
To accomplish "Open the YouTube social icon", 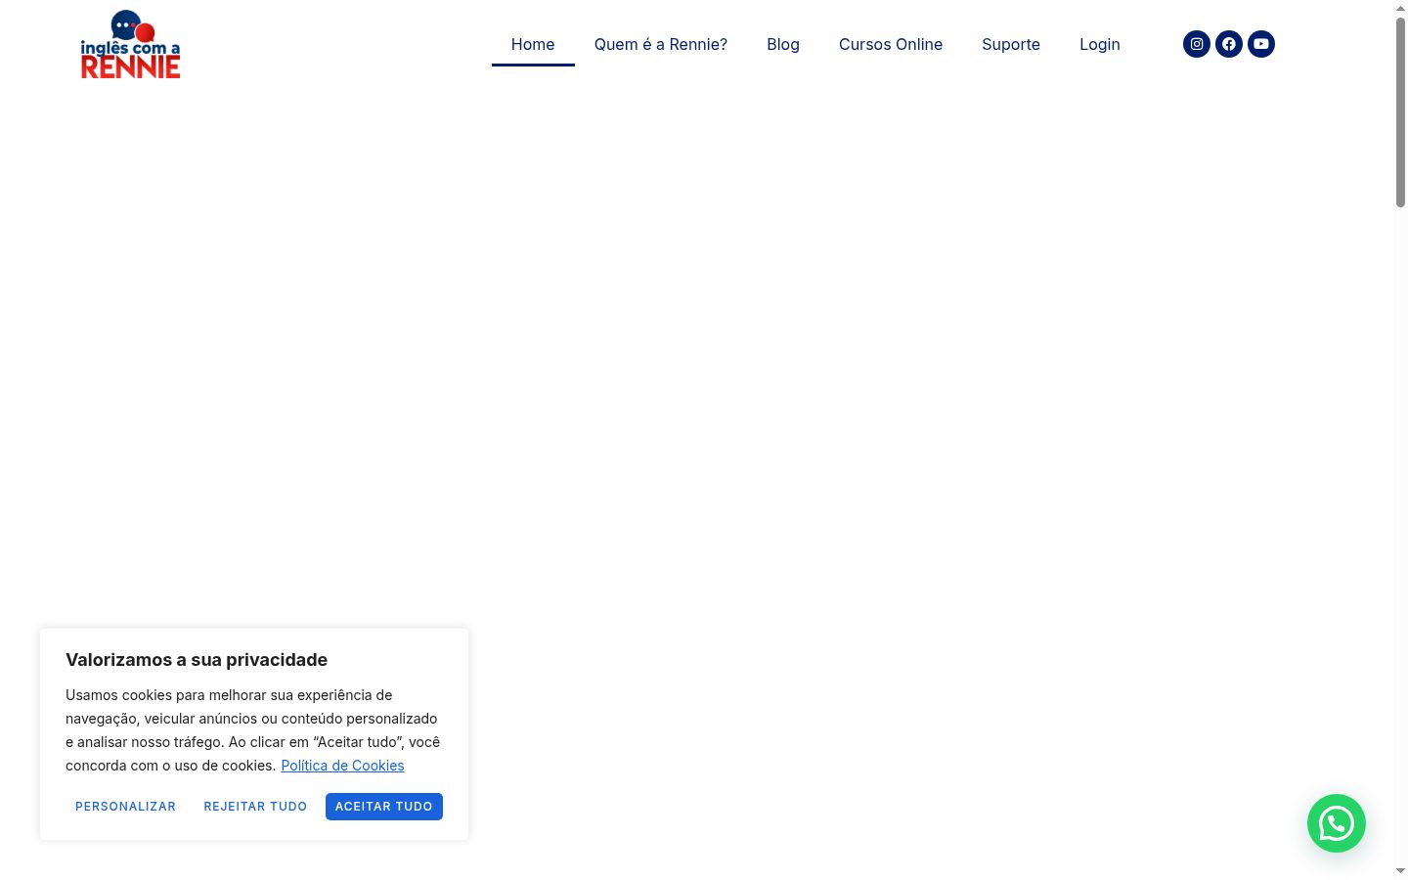I will [1261, 44].
